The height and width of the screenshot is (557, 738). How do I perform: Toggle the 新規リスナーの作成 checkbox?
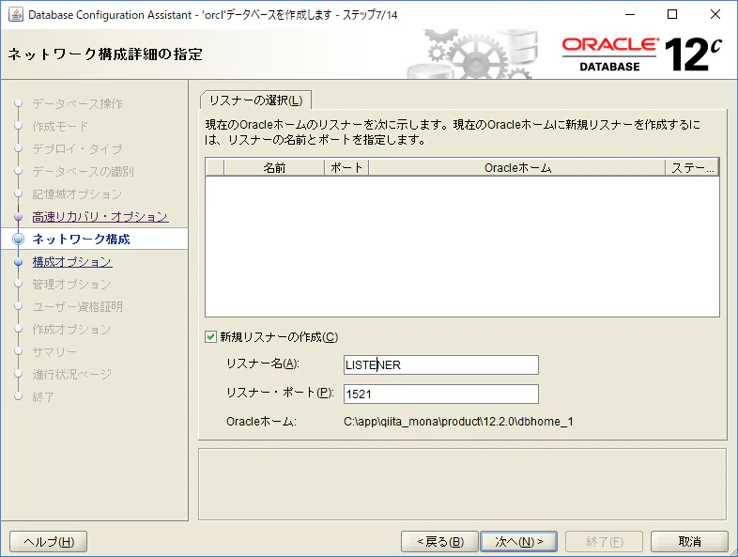(210, 336)
